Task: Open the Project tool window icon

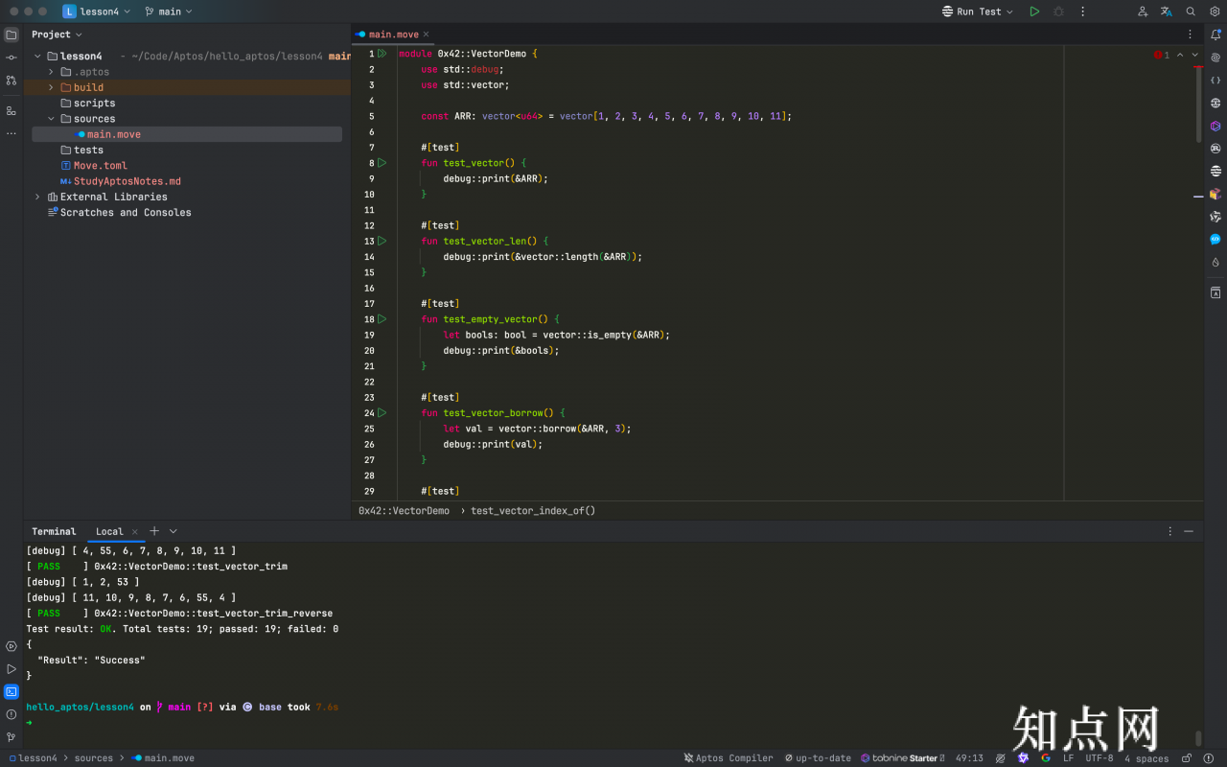Action: click(12, 35)
